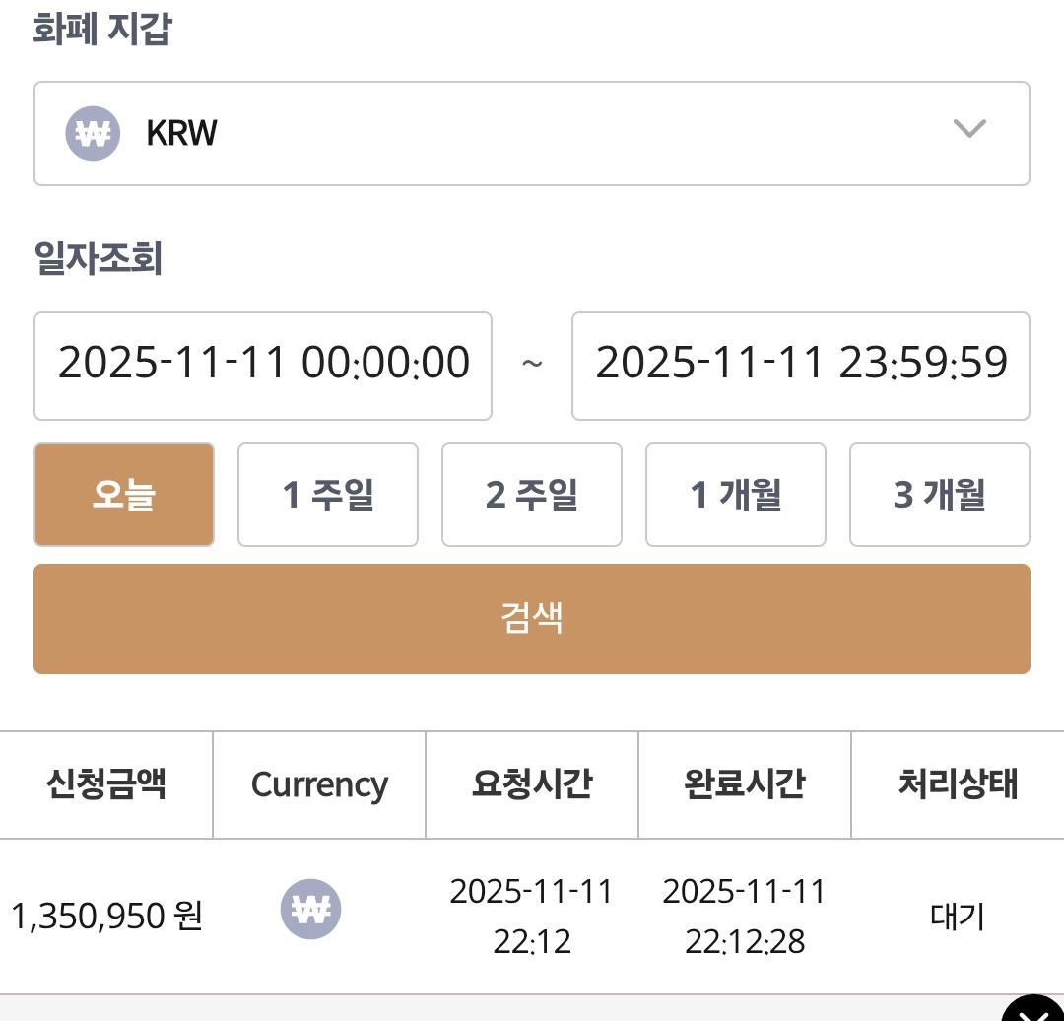Select the 1 주일 date range option
This screenshot has width=1064, height=1021.
pyautogui.click(x=328, y=495)
